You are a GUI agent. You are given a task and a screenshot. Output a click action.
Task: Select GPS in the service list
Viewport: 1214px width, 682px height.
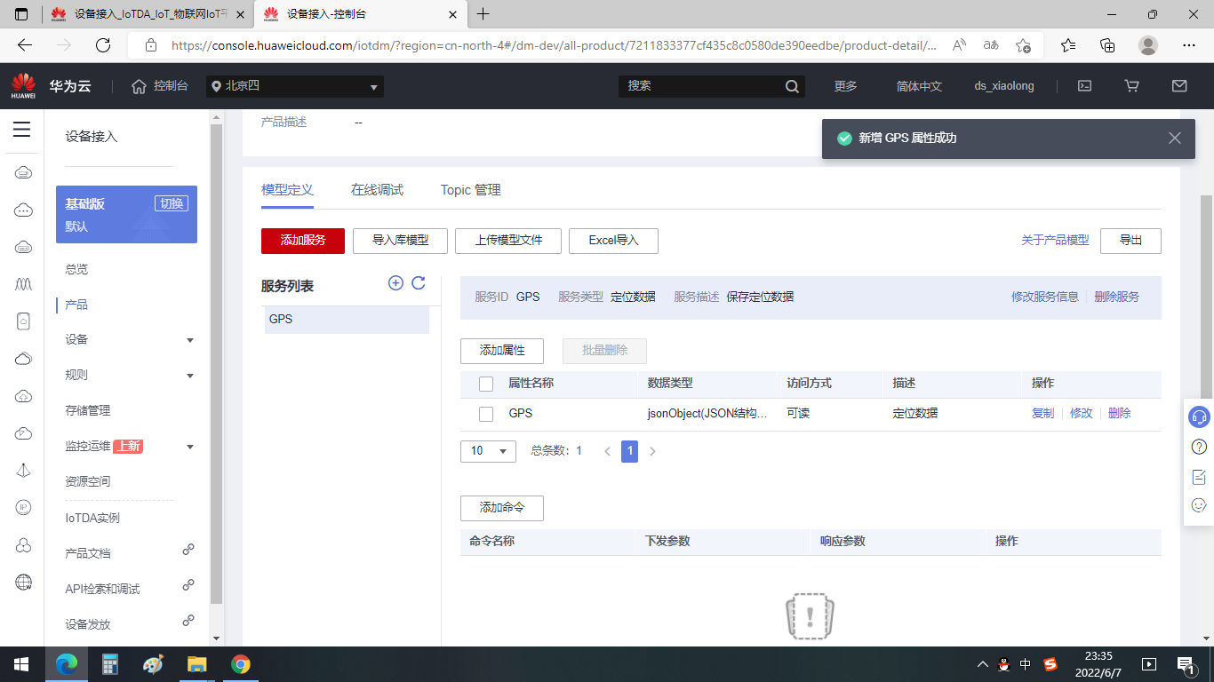click(347, 320)
